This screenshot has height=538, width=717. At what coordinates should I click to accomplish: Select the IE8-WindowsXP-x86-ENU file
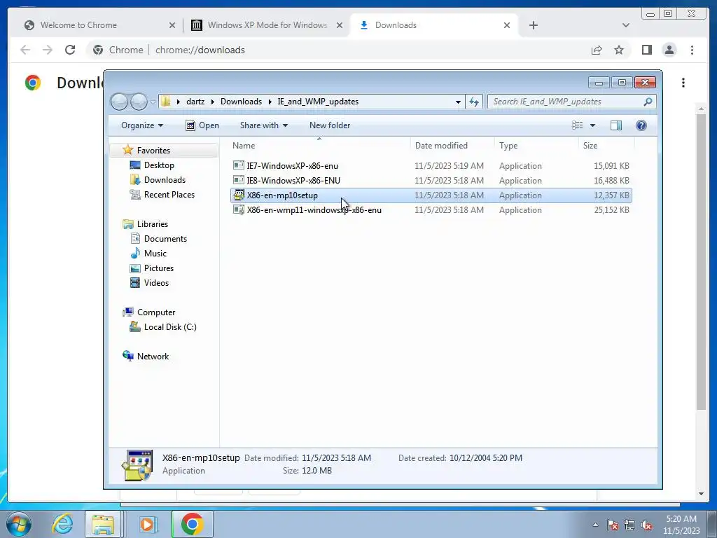(x=431, y=181)
